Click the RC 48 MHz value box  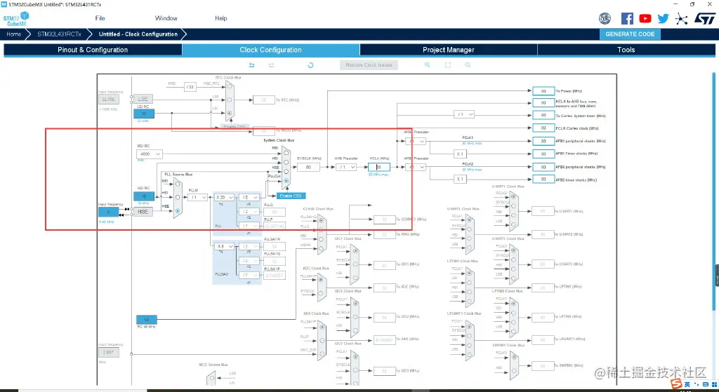147,320
